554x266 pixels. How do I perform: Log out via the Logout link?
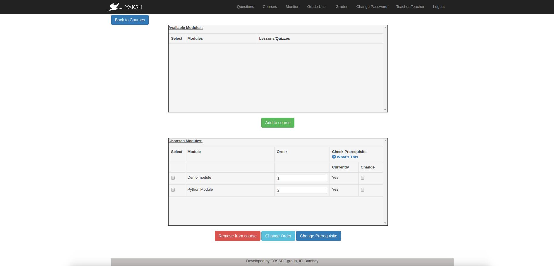coord(439,7)
